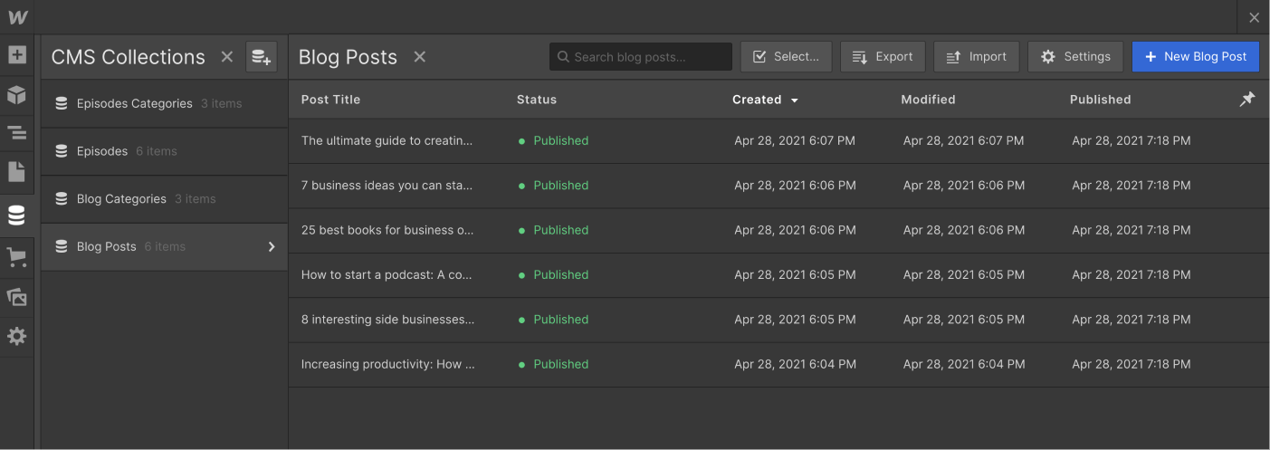The height and width of the screenshot is (450, 1270).
Task: Click Published status of '25 best books' row
Action: [x=553, y=230]
